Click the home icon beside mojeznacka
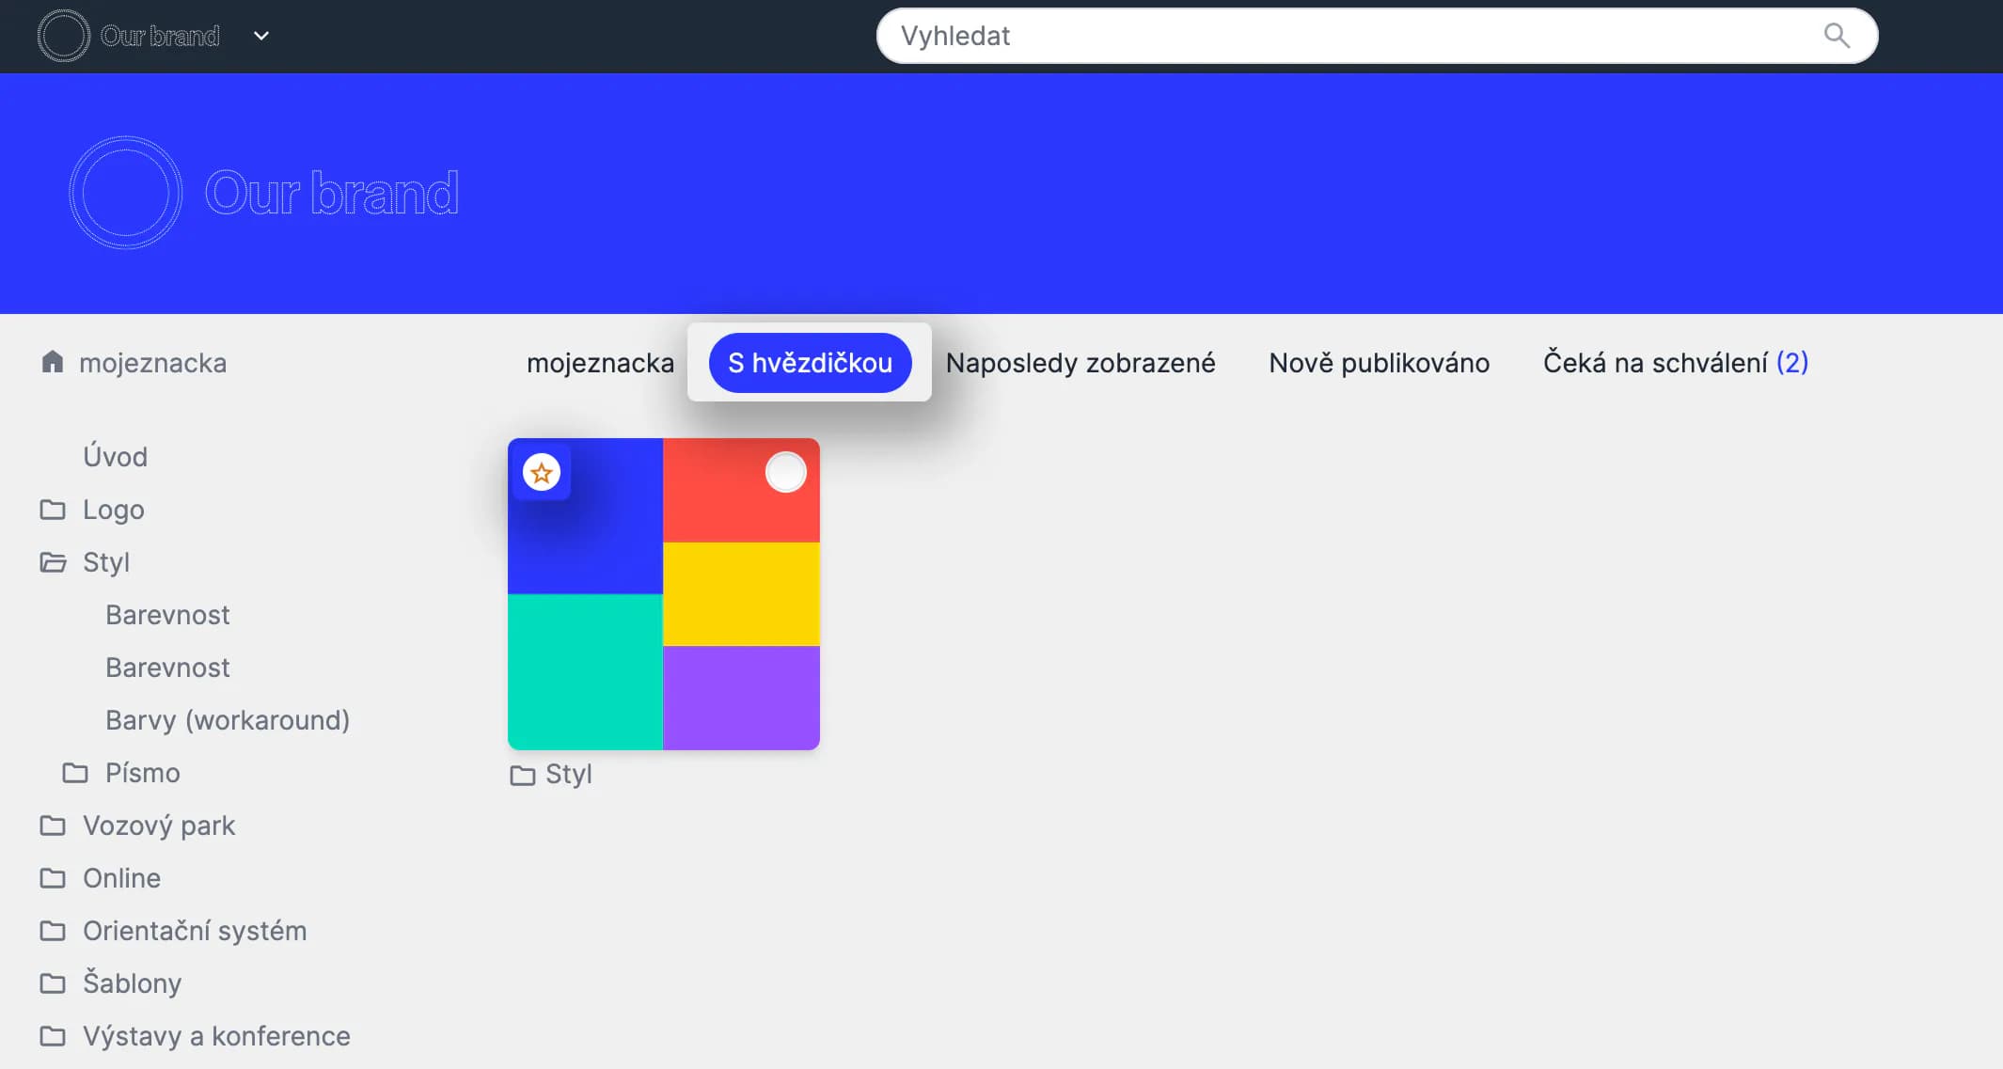The width and height of the screenshot is (2003, 1069). coord(53,362)
